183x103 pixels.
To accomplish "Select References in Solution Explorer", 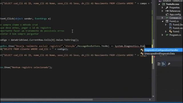I will pyautogui.click(x=175, y=11).
